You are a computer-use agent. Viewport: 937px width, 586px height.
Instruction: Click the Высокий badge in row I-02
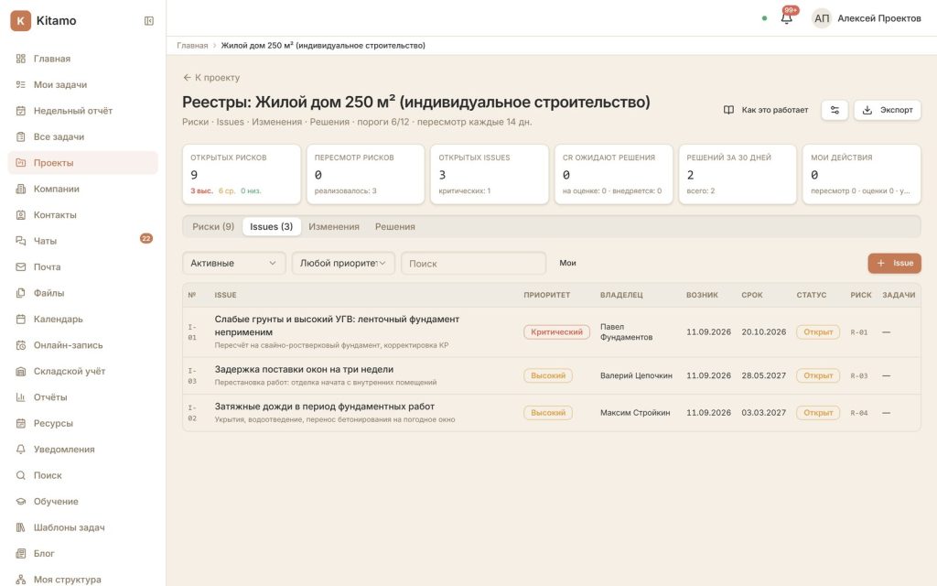[x=548, y=413]
